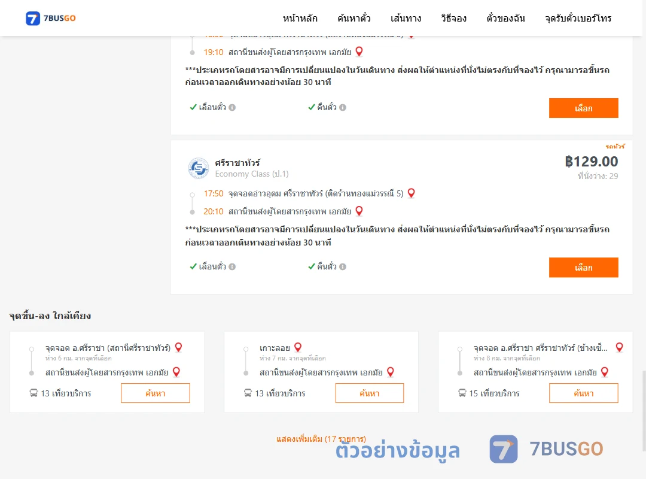This screenshot has width=646, height=479.
Task: Click the จุดขึ้น-ลง ใกล้เคียง heading
Action: (50, 316)
